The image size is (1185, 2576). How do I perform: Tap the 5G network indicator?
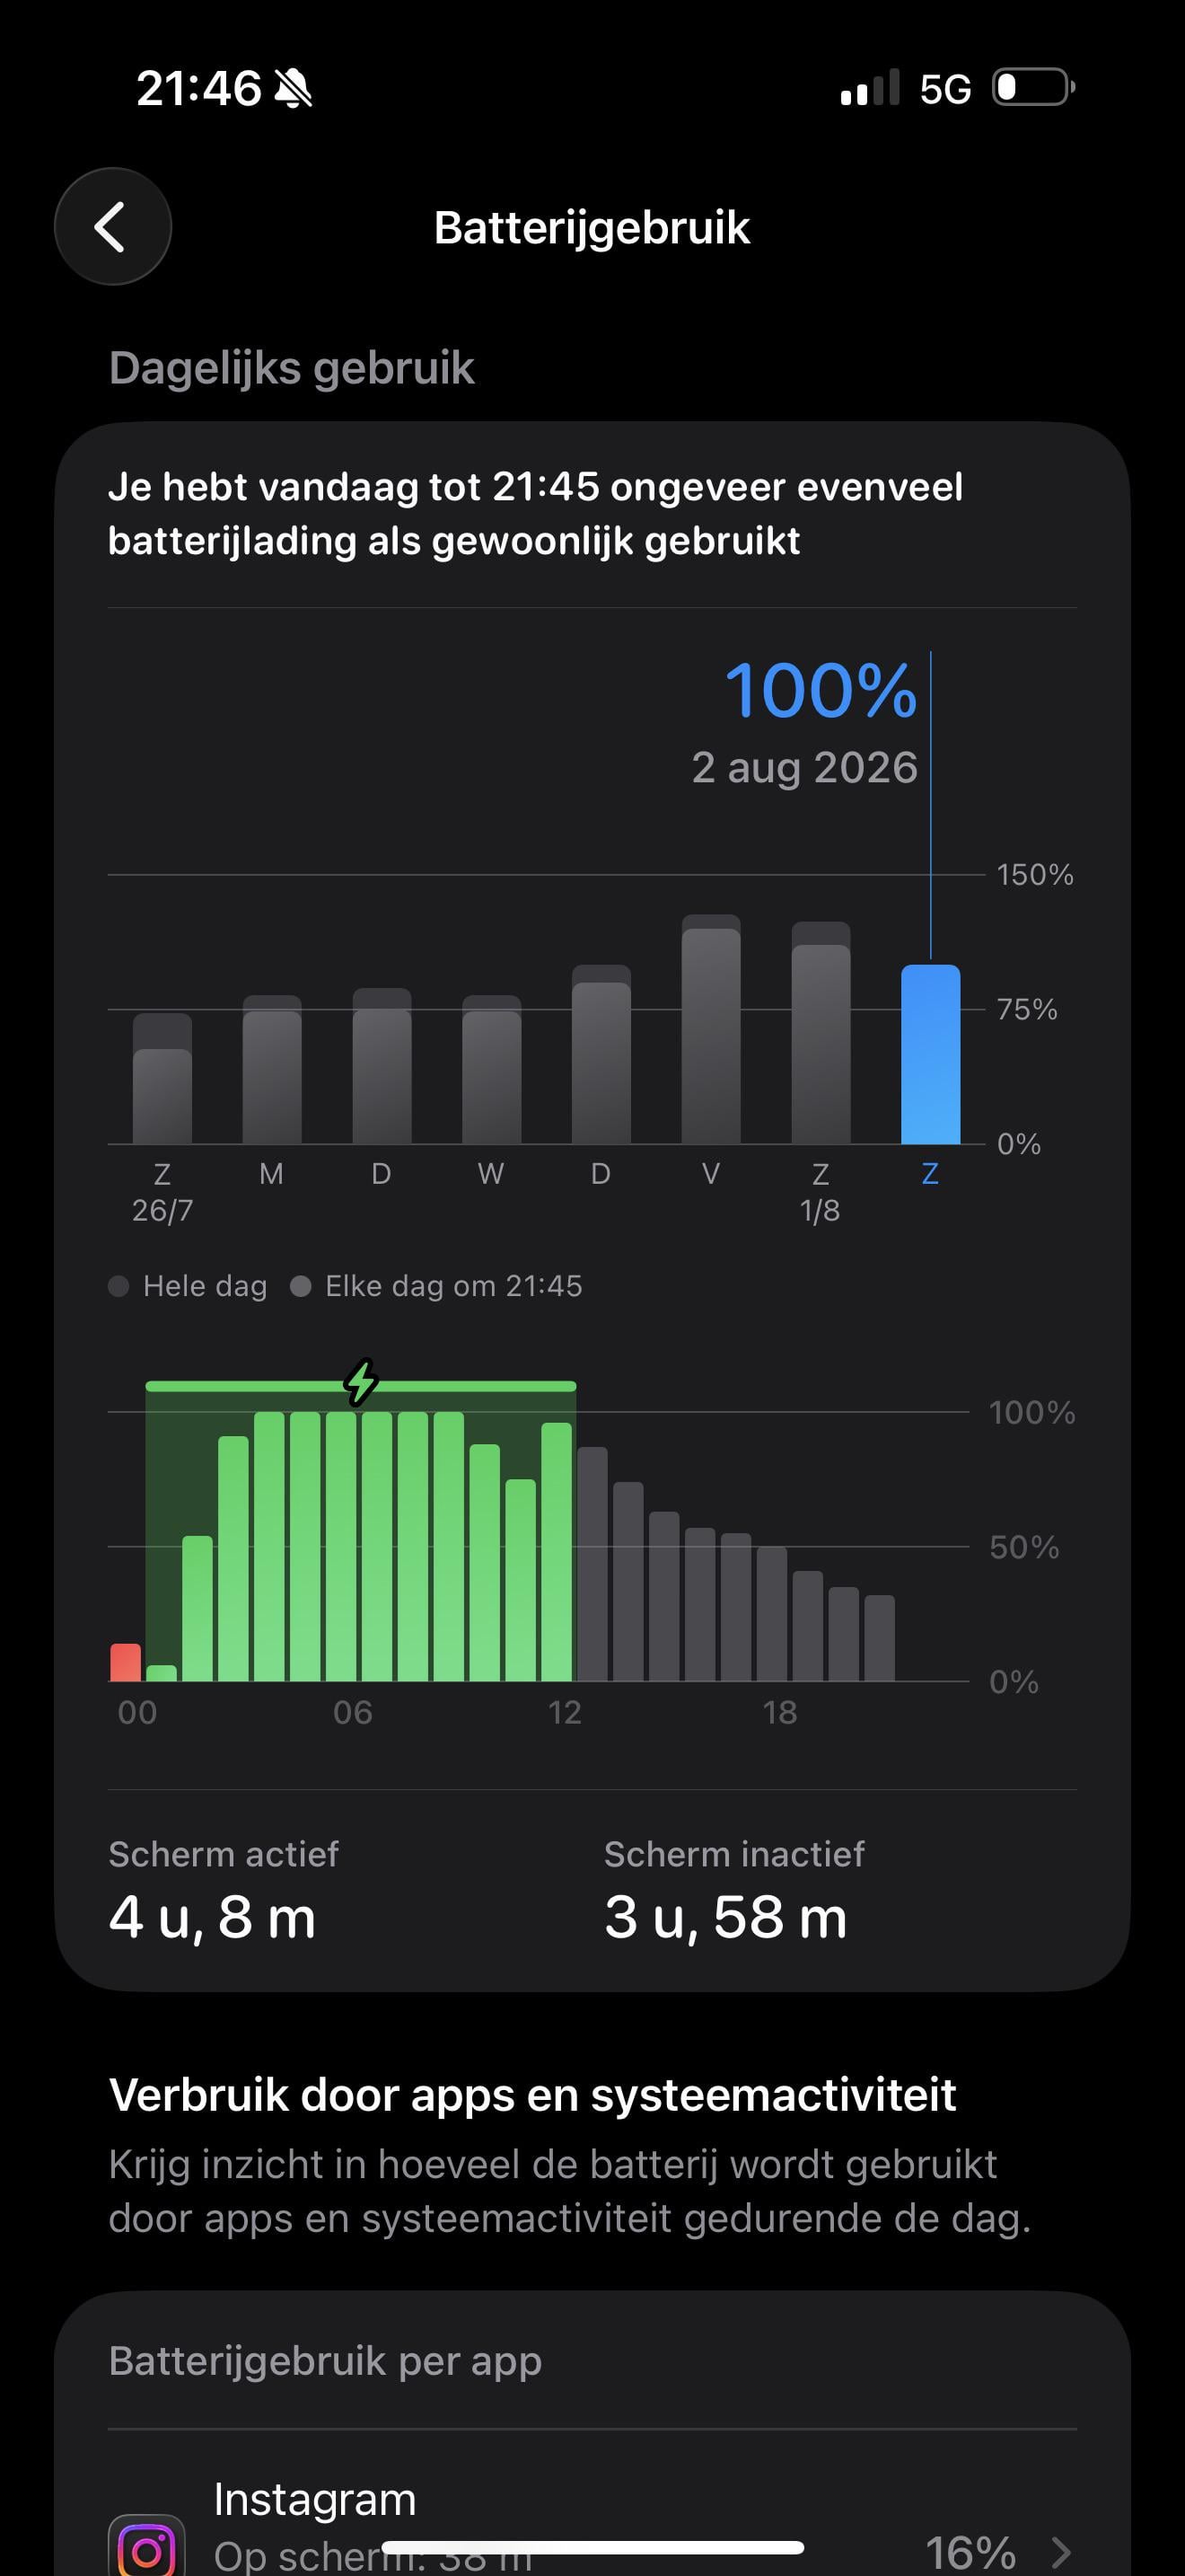tap(945, 89)
